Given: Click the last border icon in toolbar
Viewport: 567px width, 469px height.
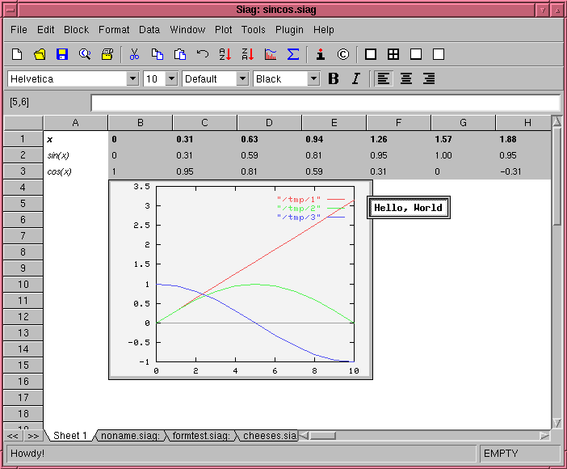Looking at the screenshot, I should coord(439,54).
